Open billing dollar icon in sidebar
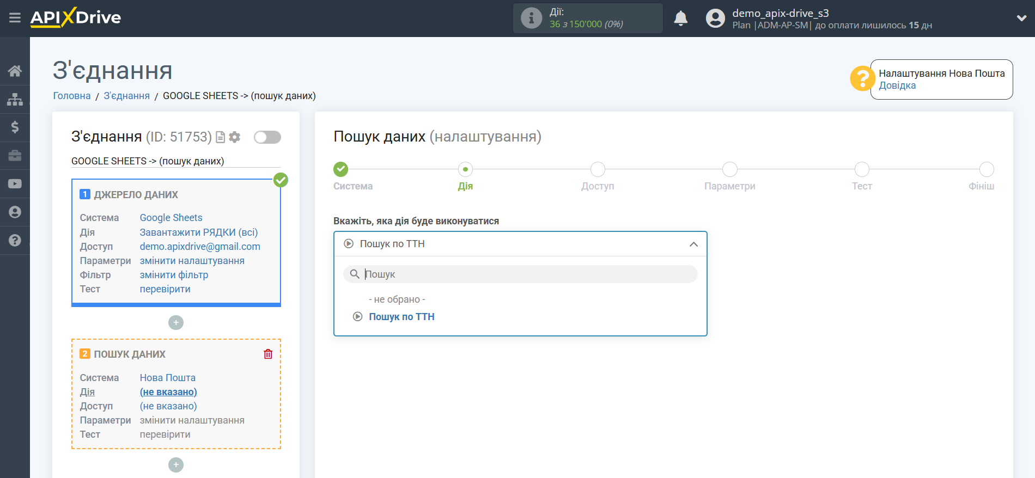Screen dimensions: 1035x478 [x=15, y=127]
